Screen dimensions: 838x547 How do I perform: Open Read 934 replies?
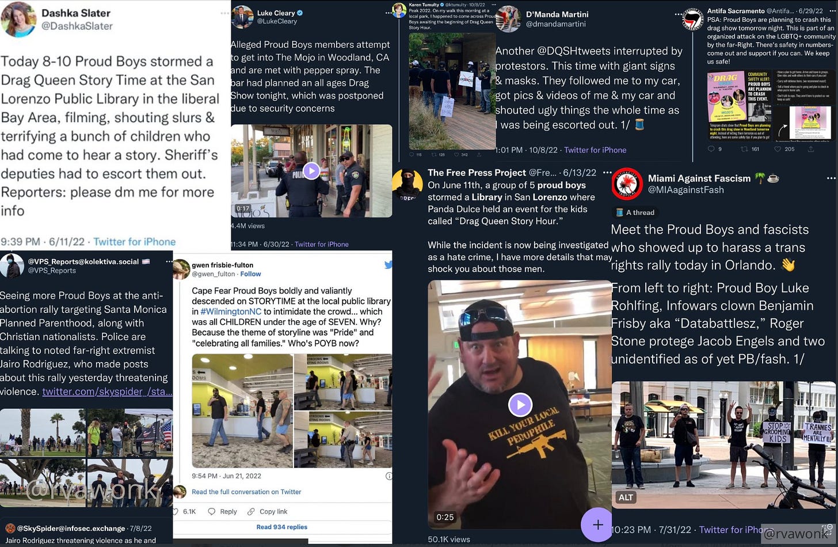[282, 527]
